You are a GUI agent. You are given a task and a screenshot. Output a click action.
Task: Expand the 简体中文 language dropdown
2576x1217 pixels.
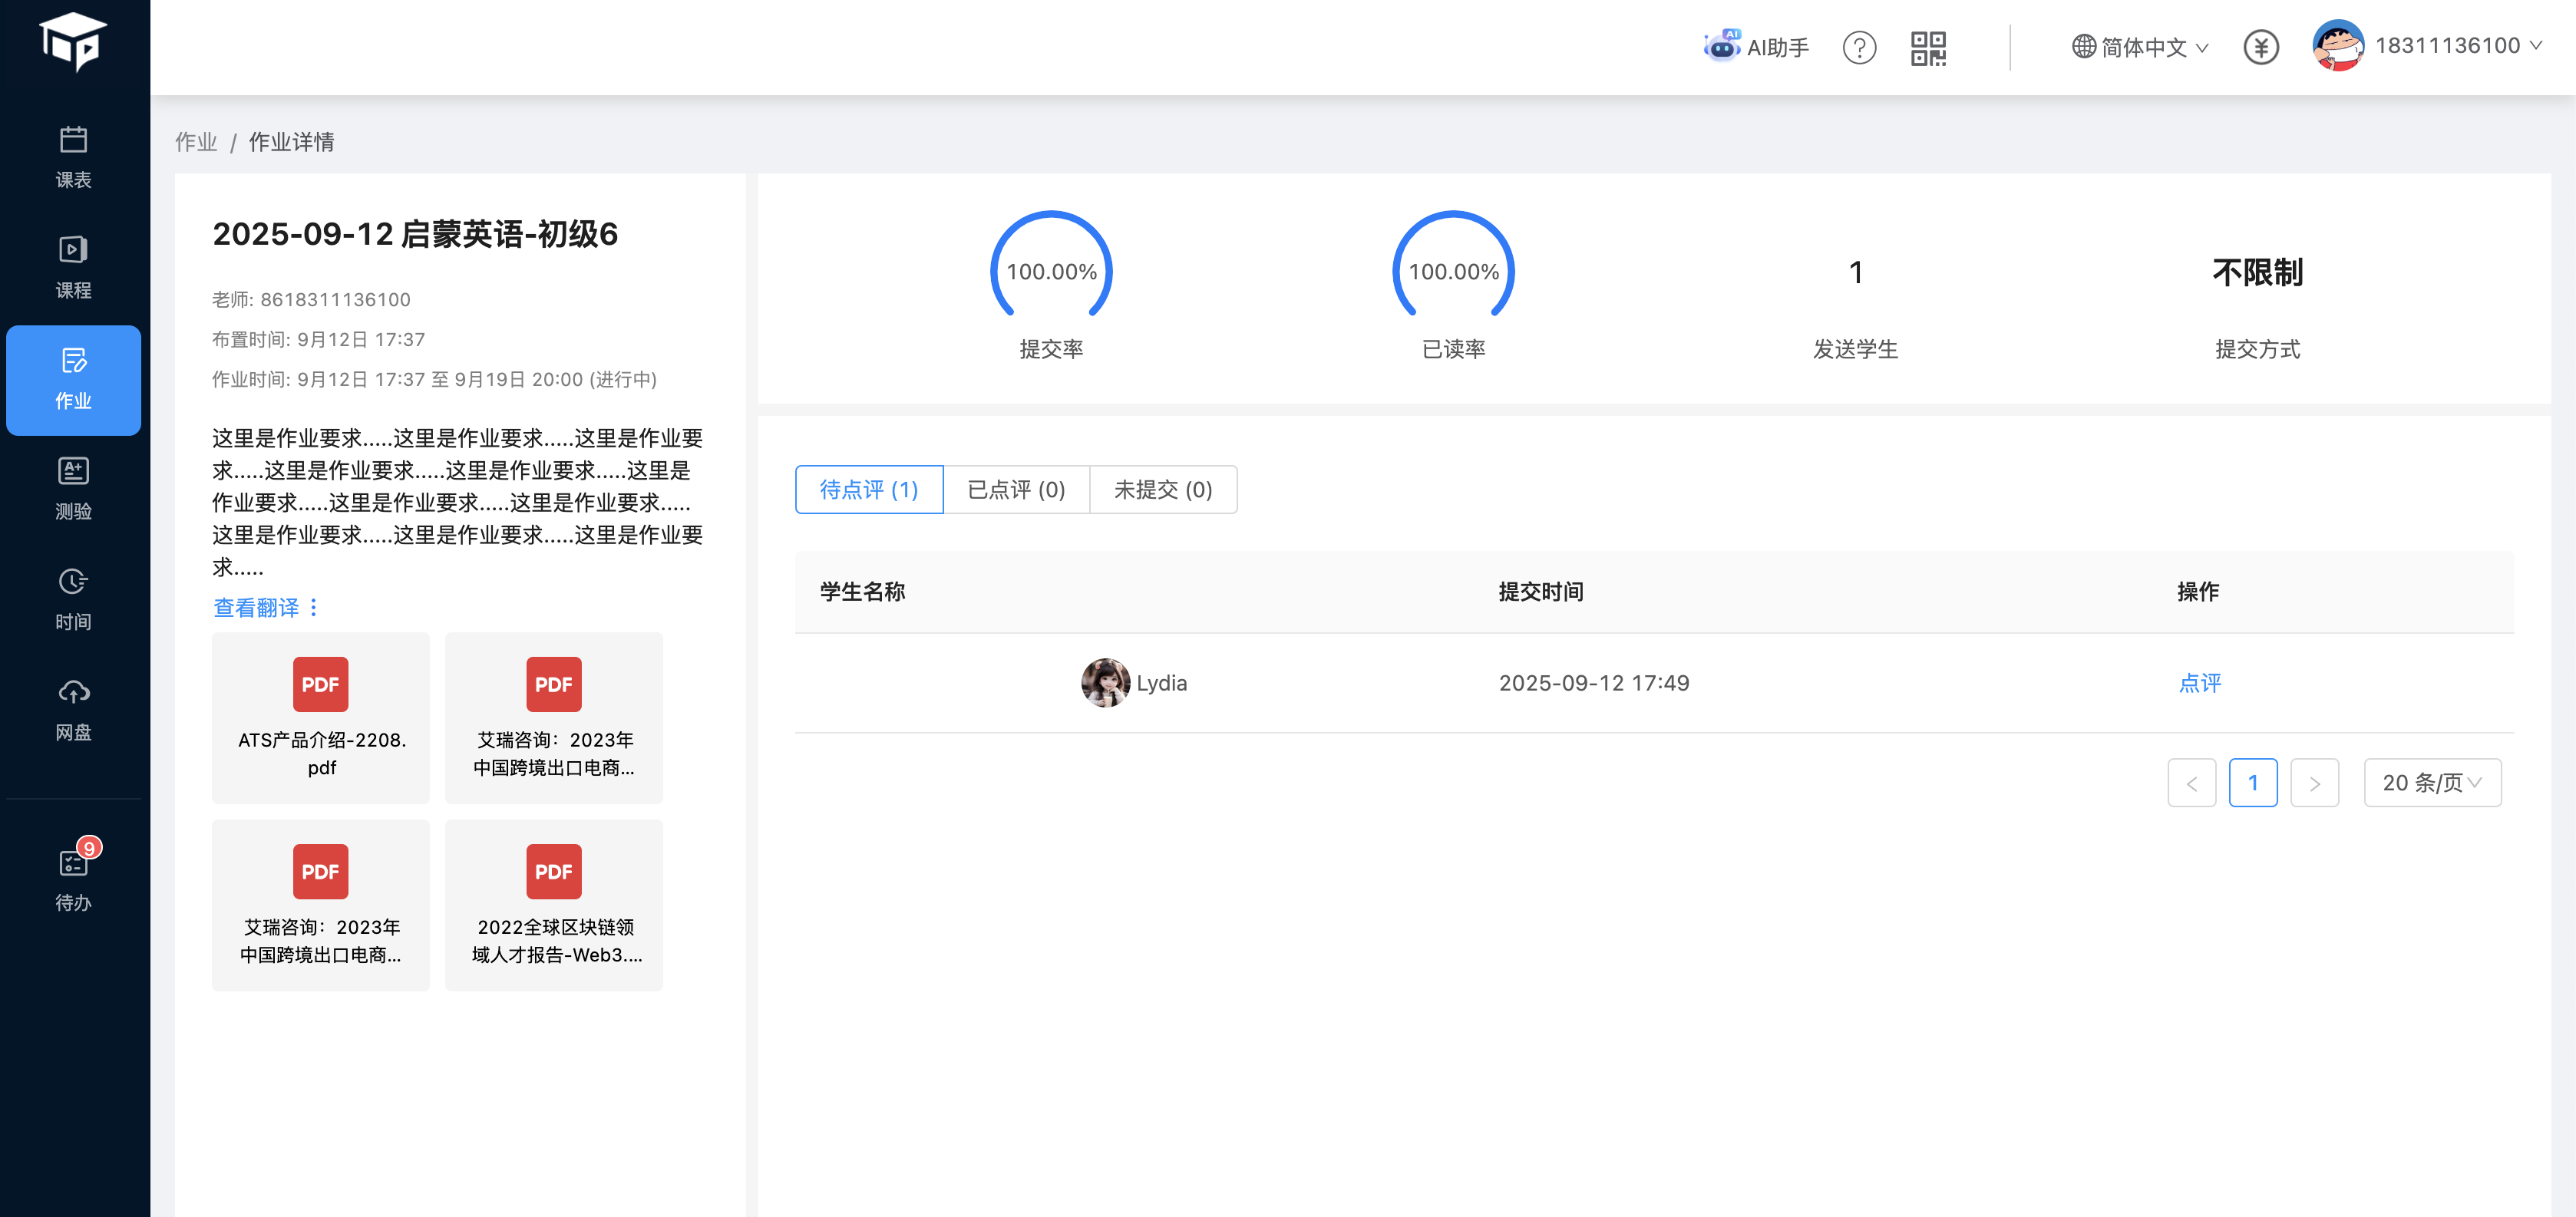(2140, 47)
